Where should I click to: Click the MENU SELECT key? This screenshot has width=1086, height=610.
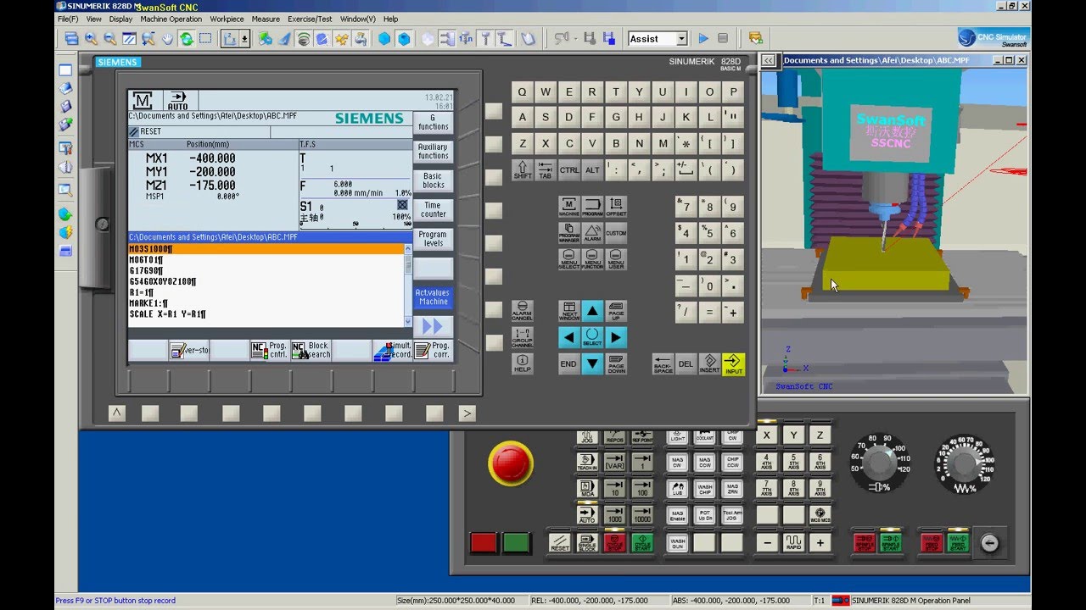(x=568, y=259)
